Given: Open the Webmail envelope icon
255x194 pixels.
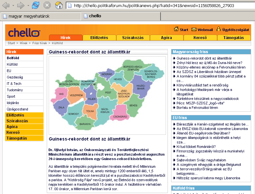Looking at the screenshot, I should tap(194, 29).
